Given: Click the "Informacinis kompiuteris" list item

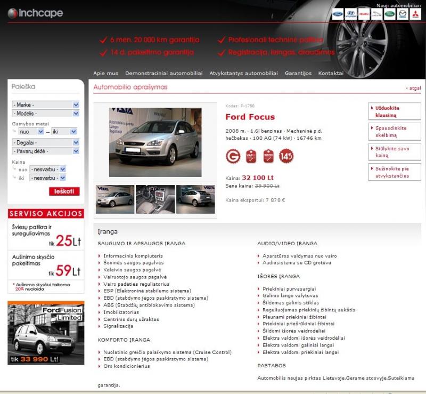Looking at the screenshot, I should (133, 256).
